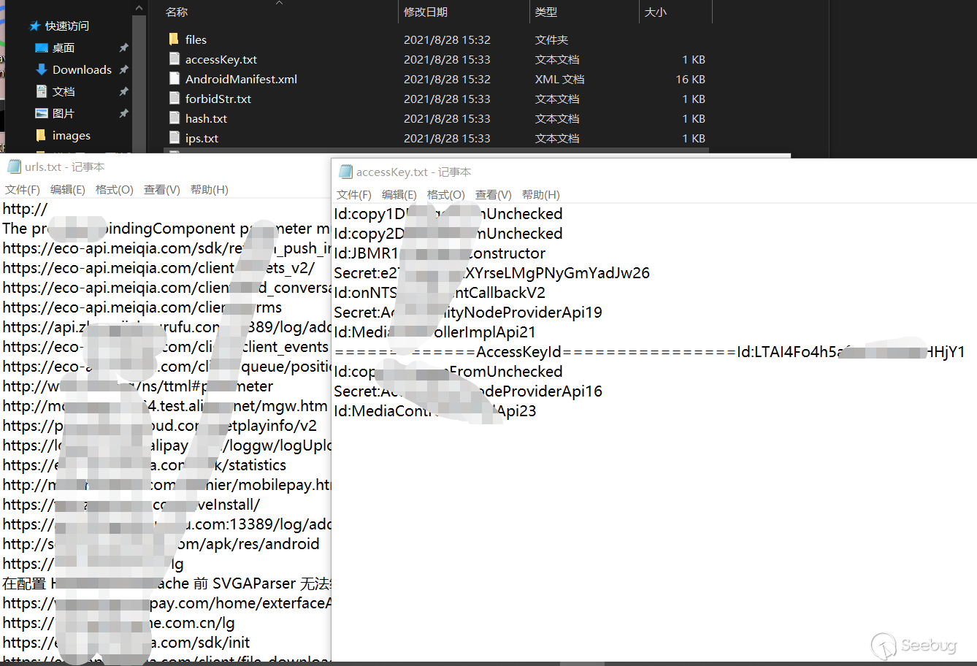Select the images folder icon in sidebar
977x666 pixels.
[41, 135]
